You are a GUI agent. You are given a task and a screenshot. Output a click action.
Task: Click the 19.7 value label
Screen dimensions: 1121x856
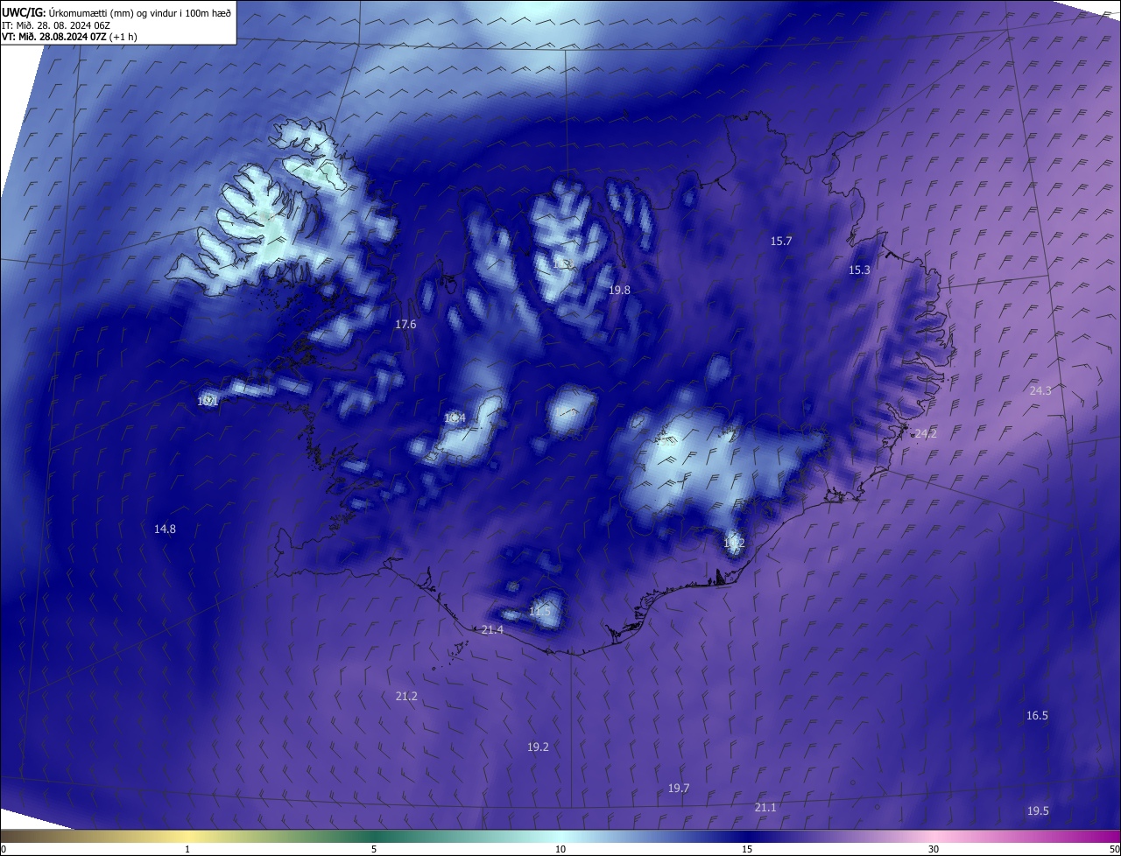[679, 789]
